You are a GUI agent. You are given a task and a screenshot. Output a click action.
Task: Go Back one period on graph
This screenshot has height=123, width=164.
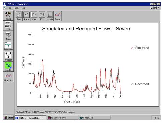[26, 16]
